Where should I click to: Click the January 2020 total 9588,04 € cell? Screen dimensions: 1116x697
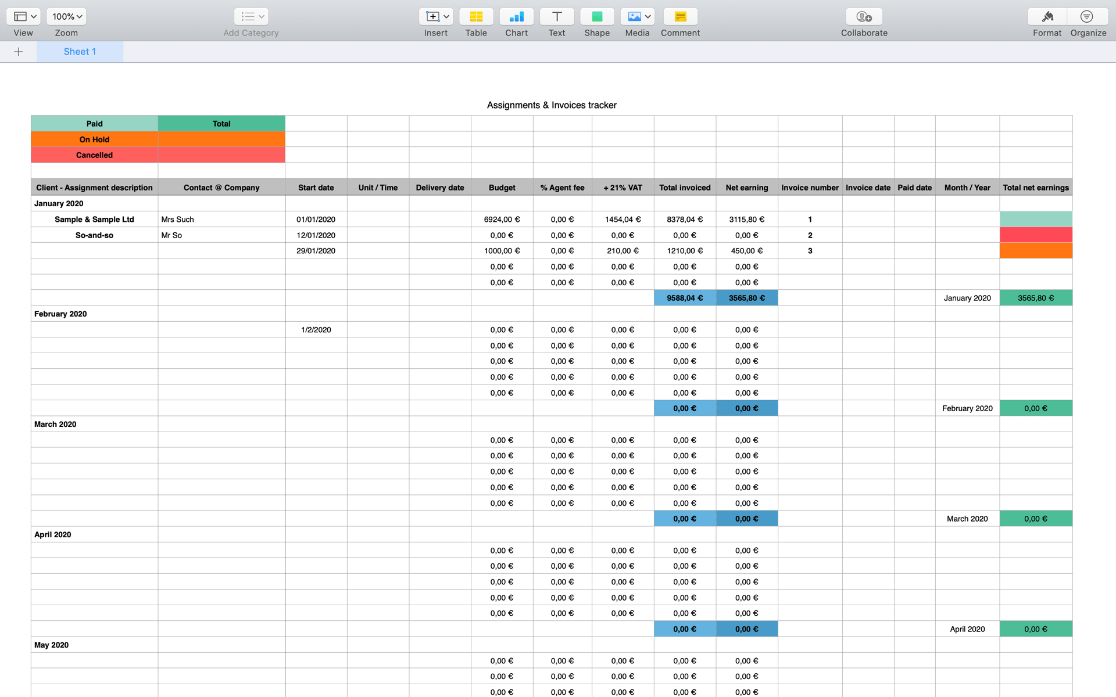coord(684,298)
